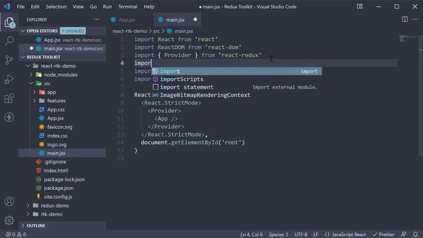
Task: Open .gitignore in the file tree
Action: pos(55,162)
